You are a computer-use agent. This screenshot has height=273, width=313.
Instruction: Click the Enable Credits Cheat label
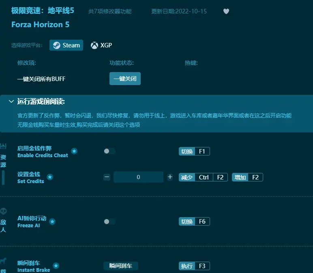tap(43, 156)
